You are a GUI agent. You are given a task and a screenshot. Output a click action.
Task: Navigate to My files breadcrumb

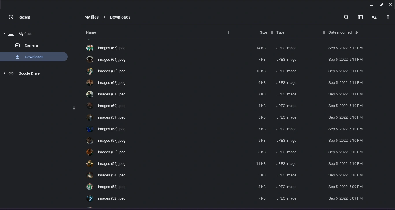[x=91, y=17]
